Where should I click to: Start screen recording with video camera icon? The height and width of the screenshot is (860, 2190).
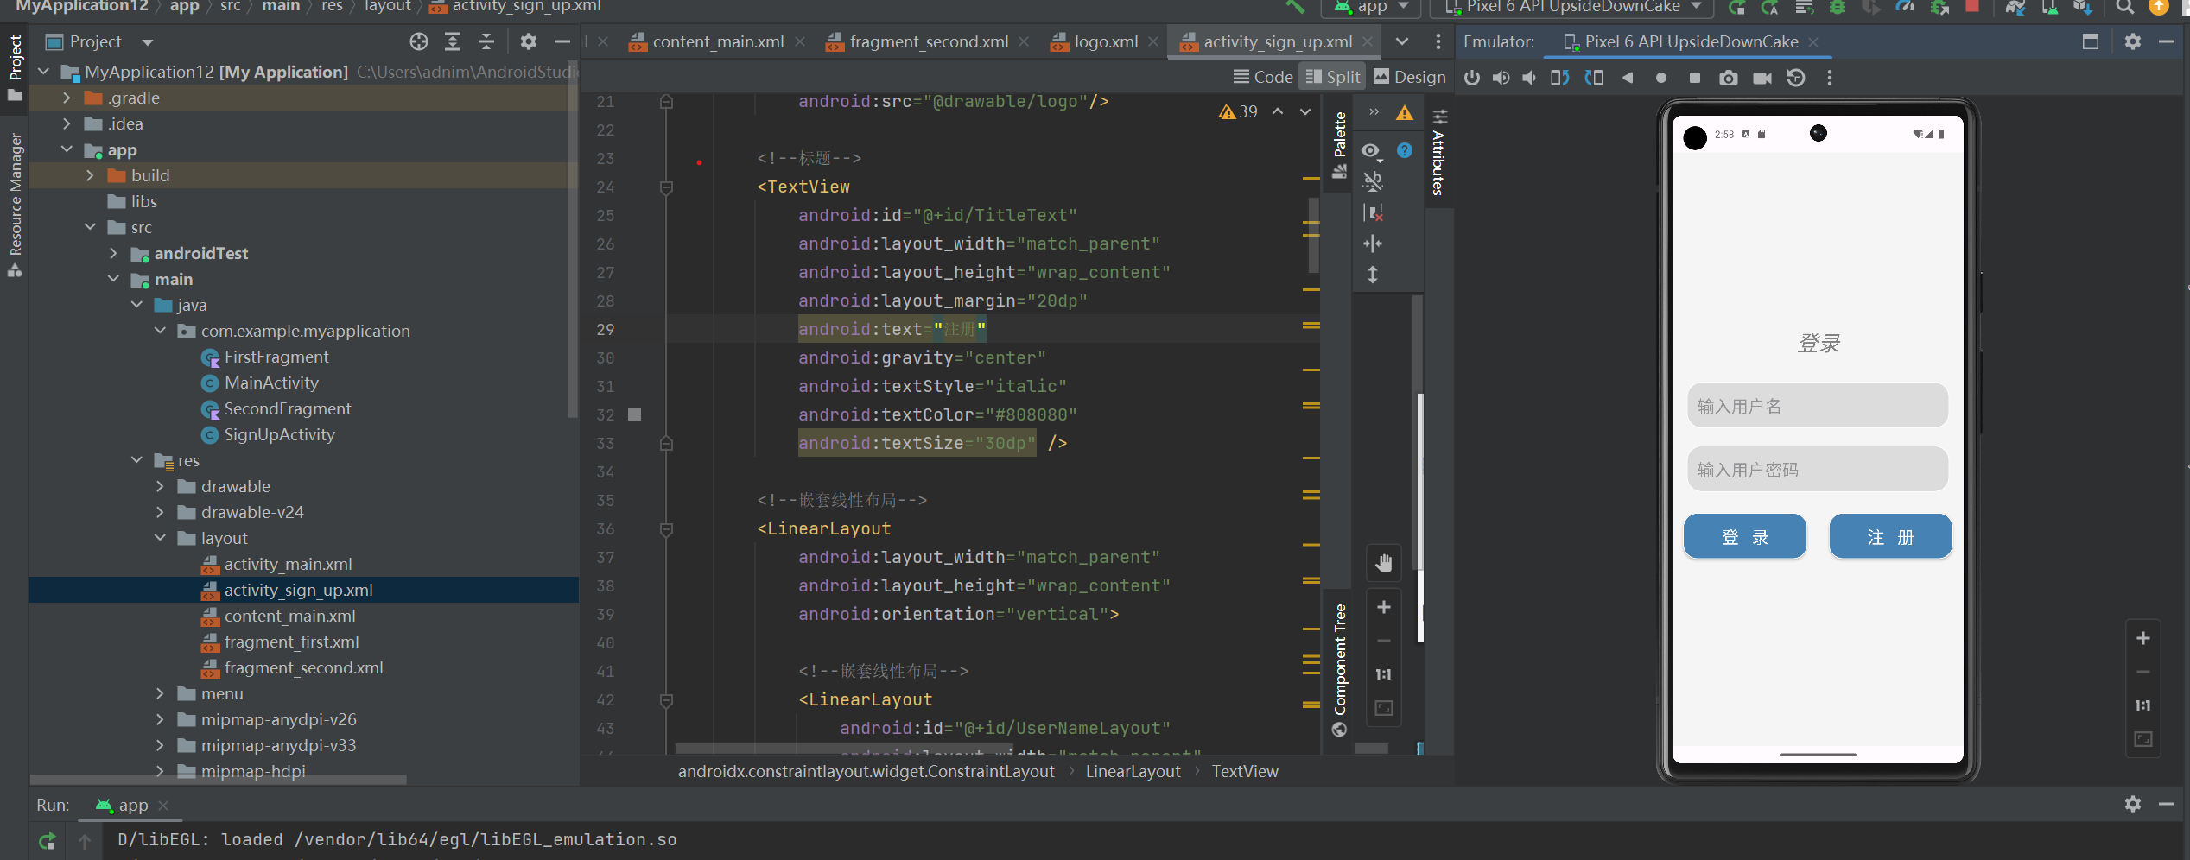tap(1762, 79)
